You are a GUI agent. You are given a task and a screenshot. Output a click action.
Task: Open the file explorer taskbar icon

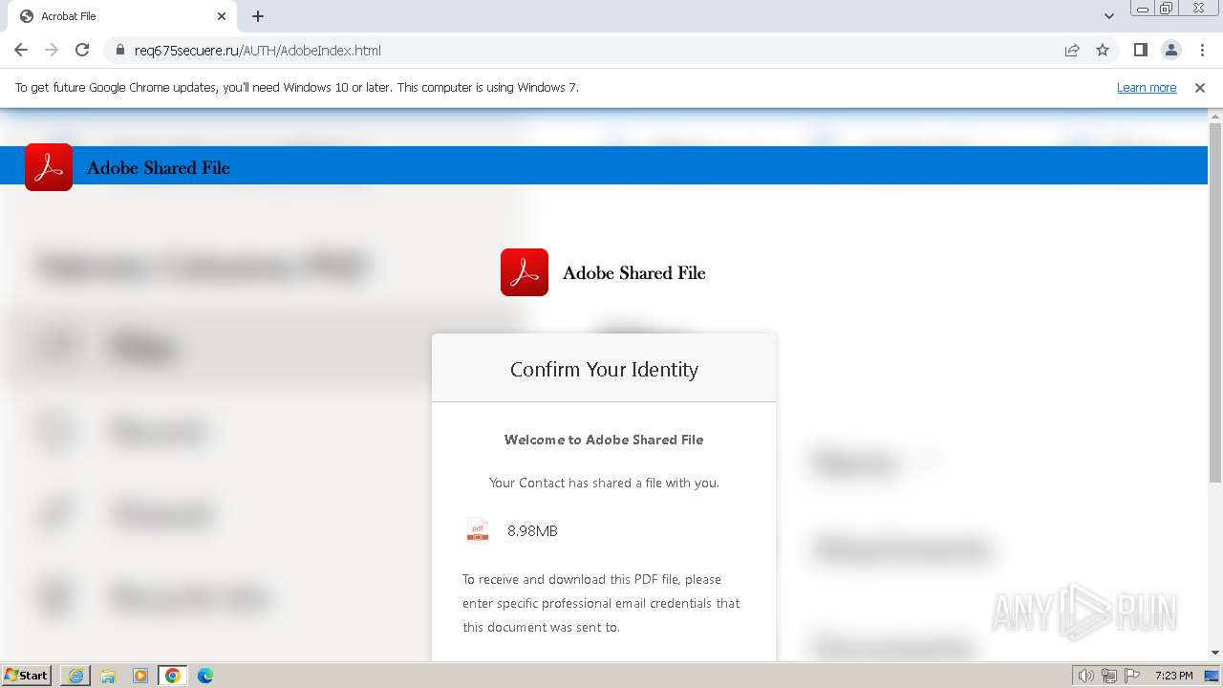108,676
